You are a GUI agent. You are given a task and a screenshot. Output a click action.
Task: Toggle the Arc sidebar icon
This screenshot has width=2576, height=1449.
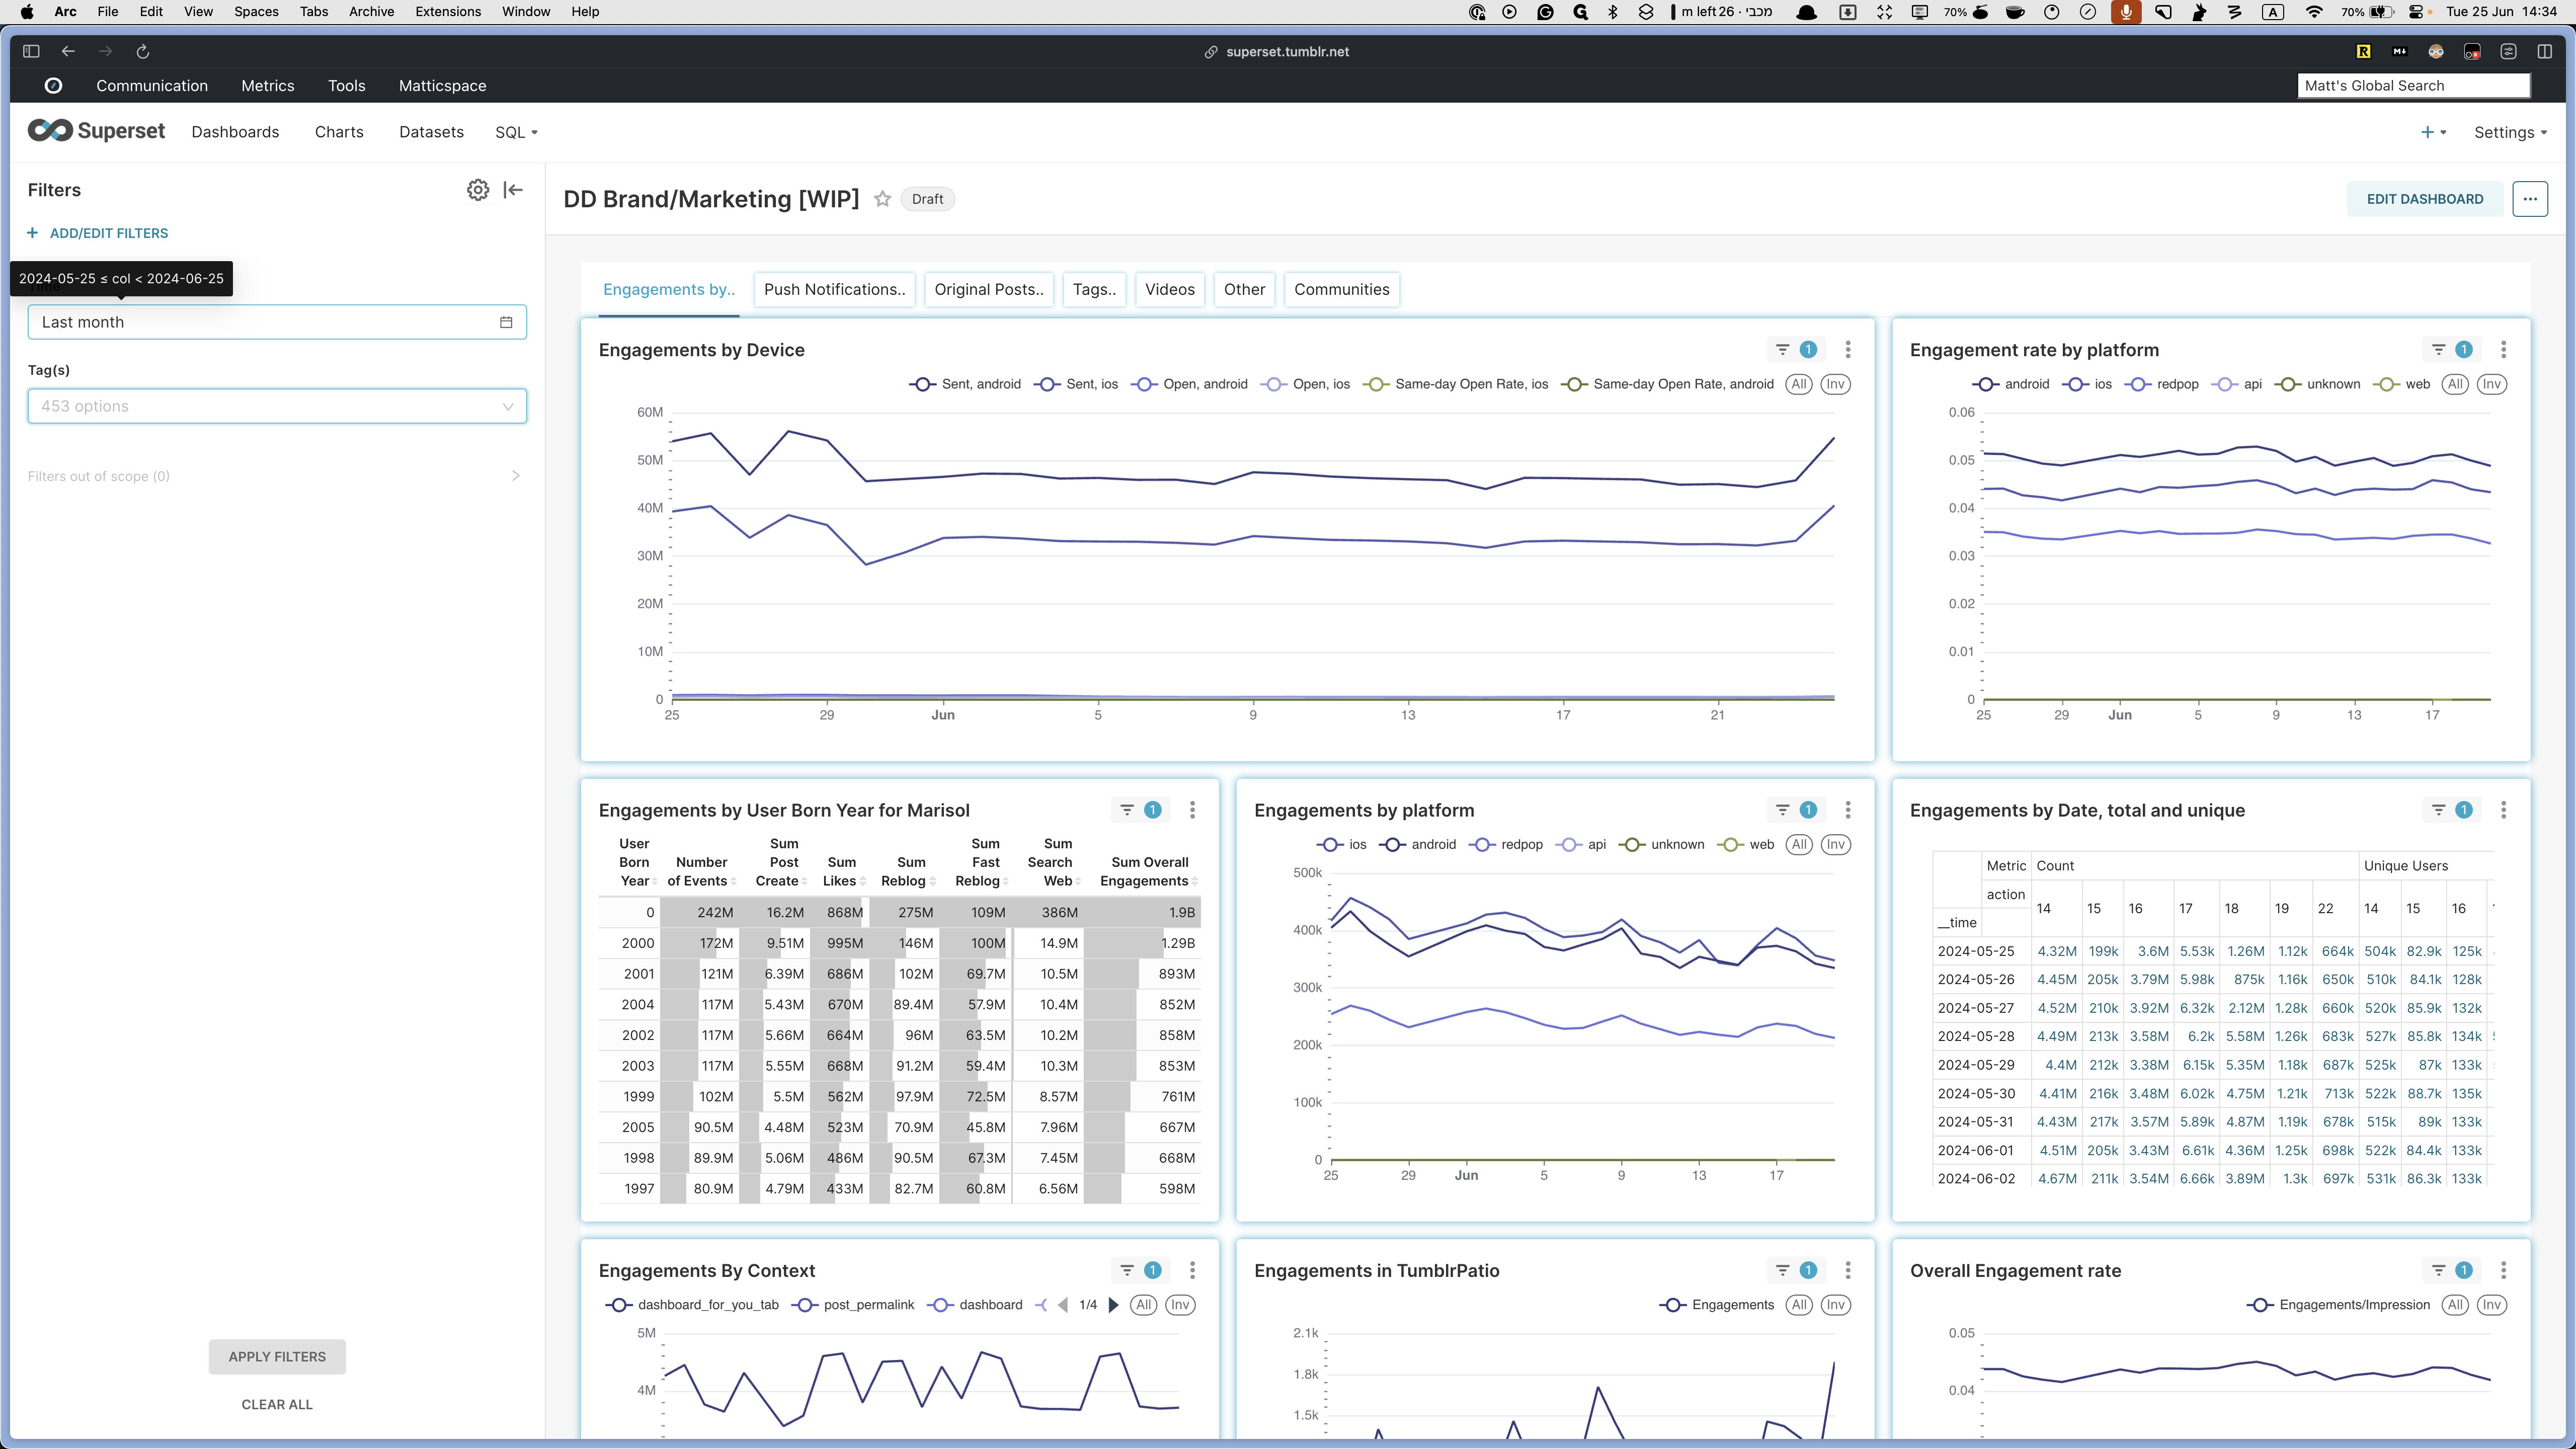click(31, 51)
